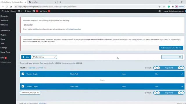Go to last page in bottom pager
The width and height of the screenshot is (186, 104).
183,93
